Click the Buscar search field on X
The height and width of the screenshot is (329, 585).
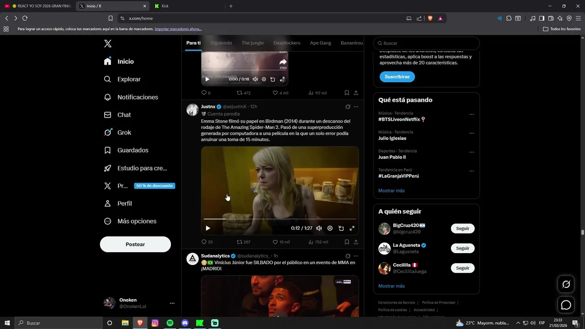[x=426, y=43]
